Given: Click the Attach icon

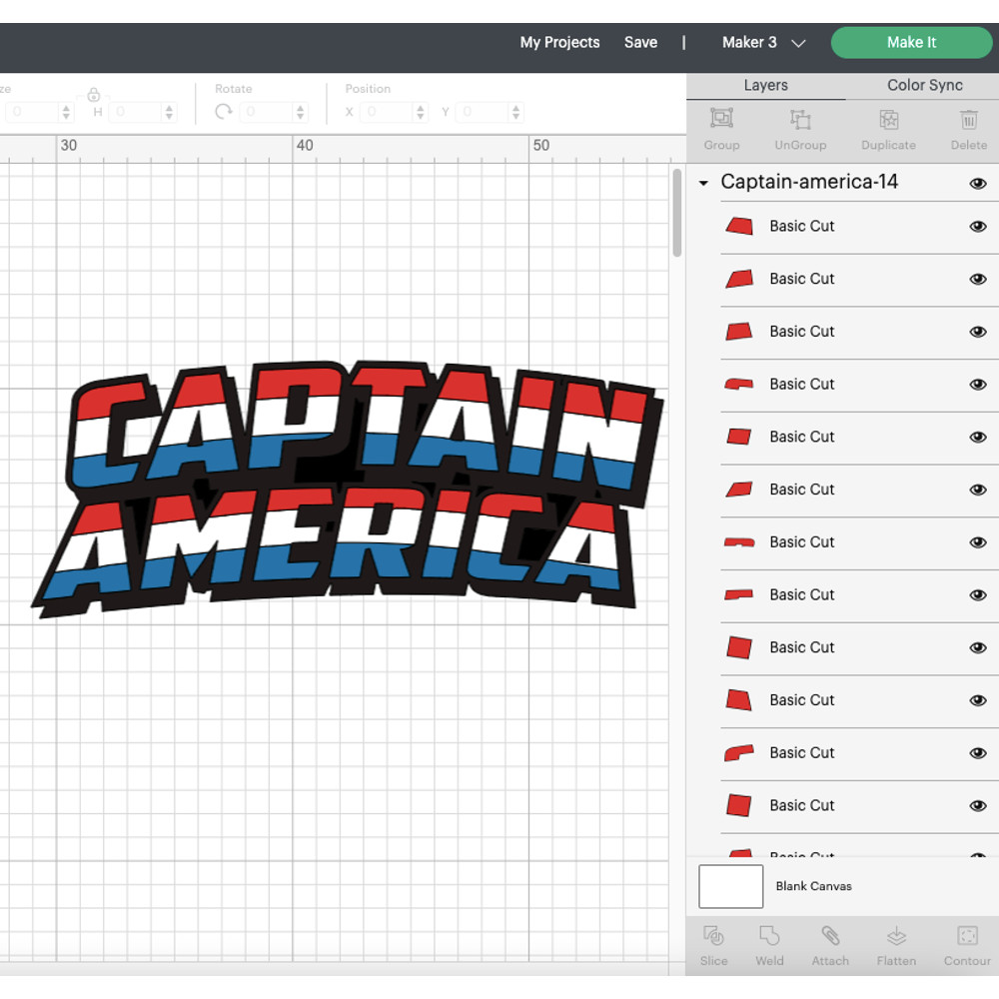Looking at the screenshot, I should (830, 944).
